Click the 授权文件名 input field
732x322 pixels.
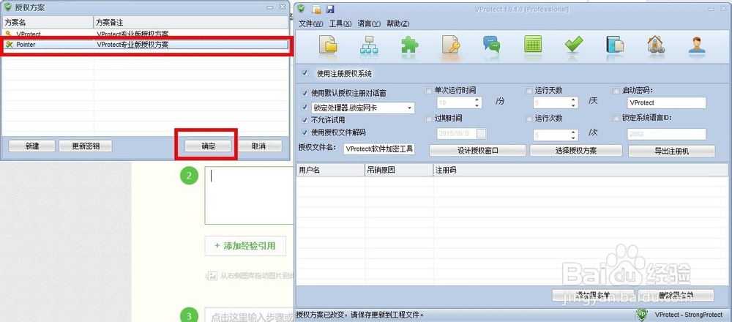pos(379,149)
